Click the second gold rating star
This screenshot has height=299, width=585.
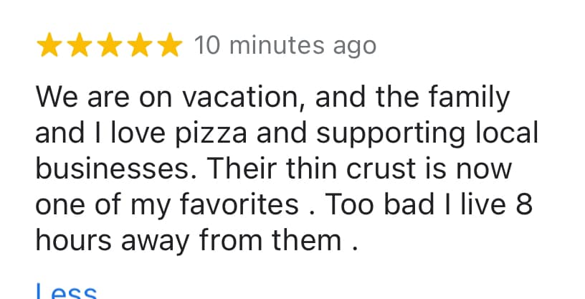point(80,44)
